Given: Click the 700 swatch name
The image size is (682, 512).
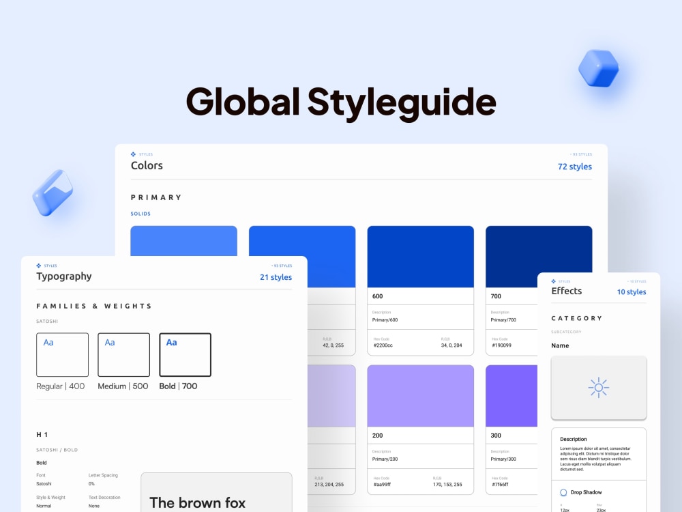Looking at the screenshot, I should [496, 296].
